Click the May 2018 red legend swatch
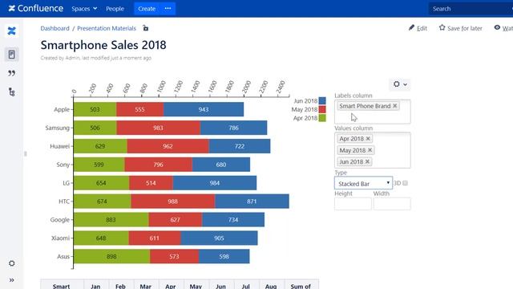The height and width of the screenshot is (289, 513). [322, 109]
